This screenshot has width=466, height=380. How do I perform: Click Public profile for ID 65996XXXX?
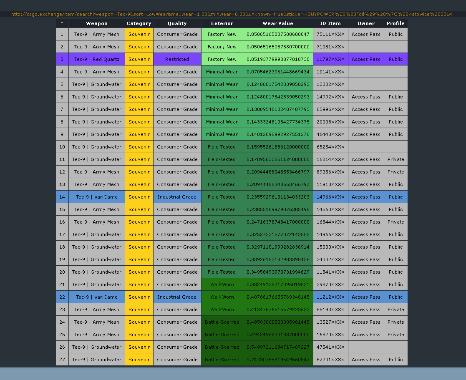395,109
